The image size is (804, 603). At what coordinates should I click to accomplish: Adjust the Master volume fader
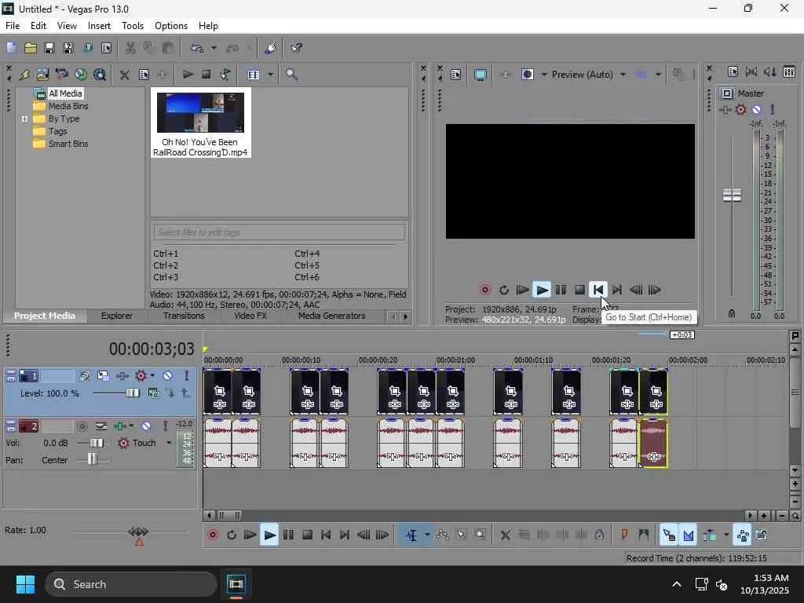(732, 195)
